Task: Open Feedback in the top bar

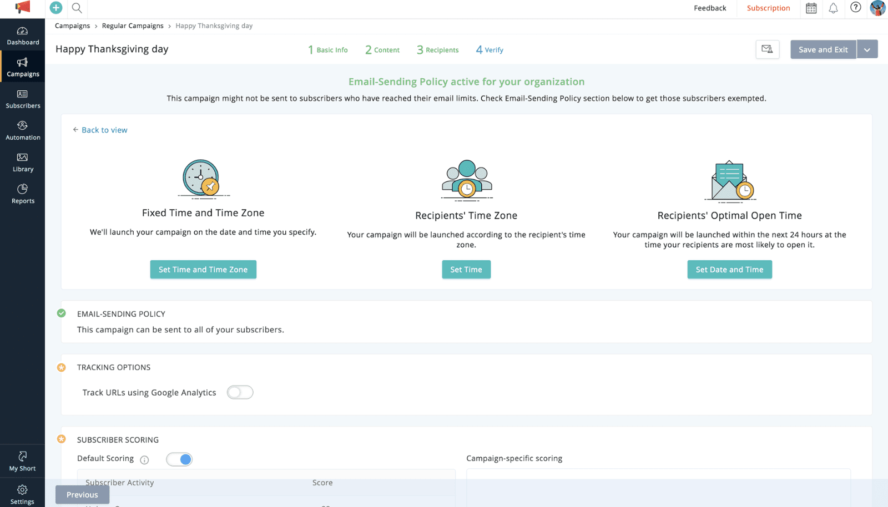Action: pos(710,8)
